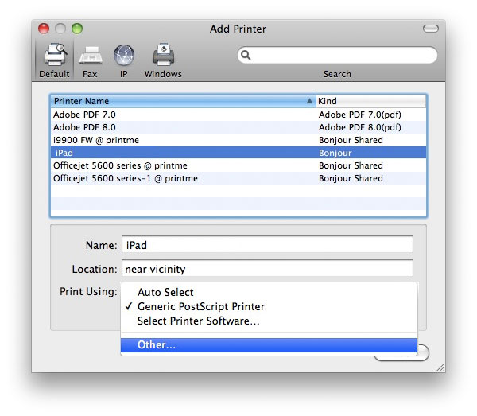Viewport: 477px width, 416px height.
Task: Select the Adobe PDF 7.0 printer row
Action: 238,115
